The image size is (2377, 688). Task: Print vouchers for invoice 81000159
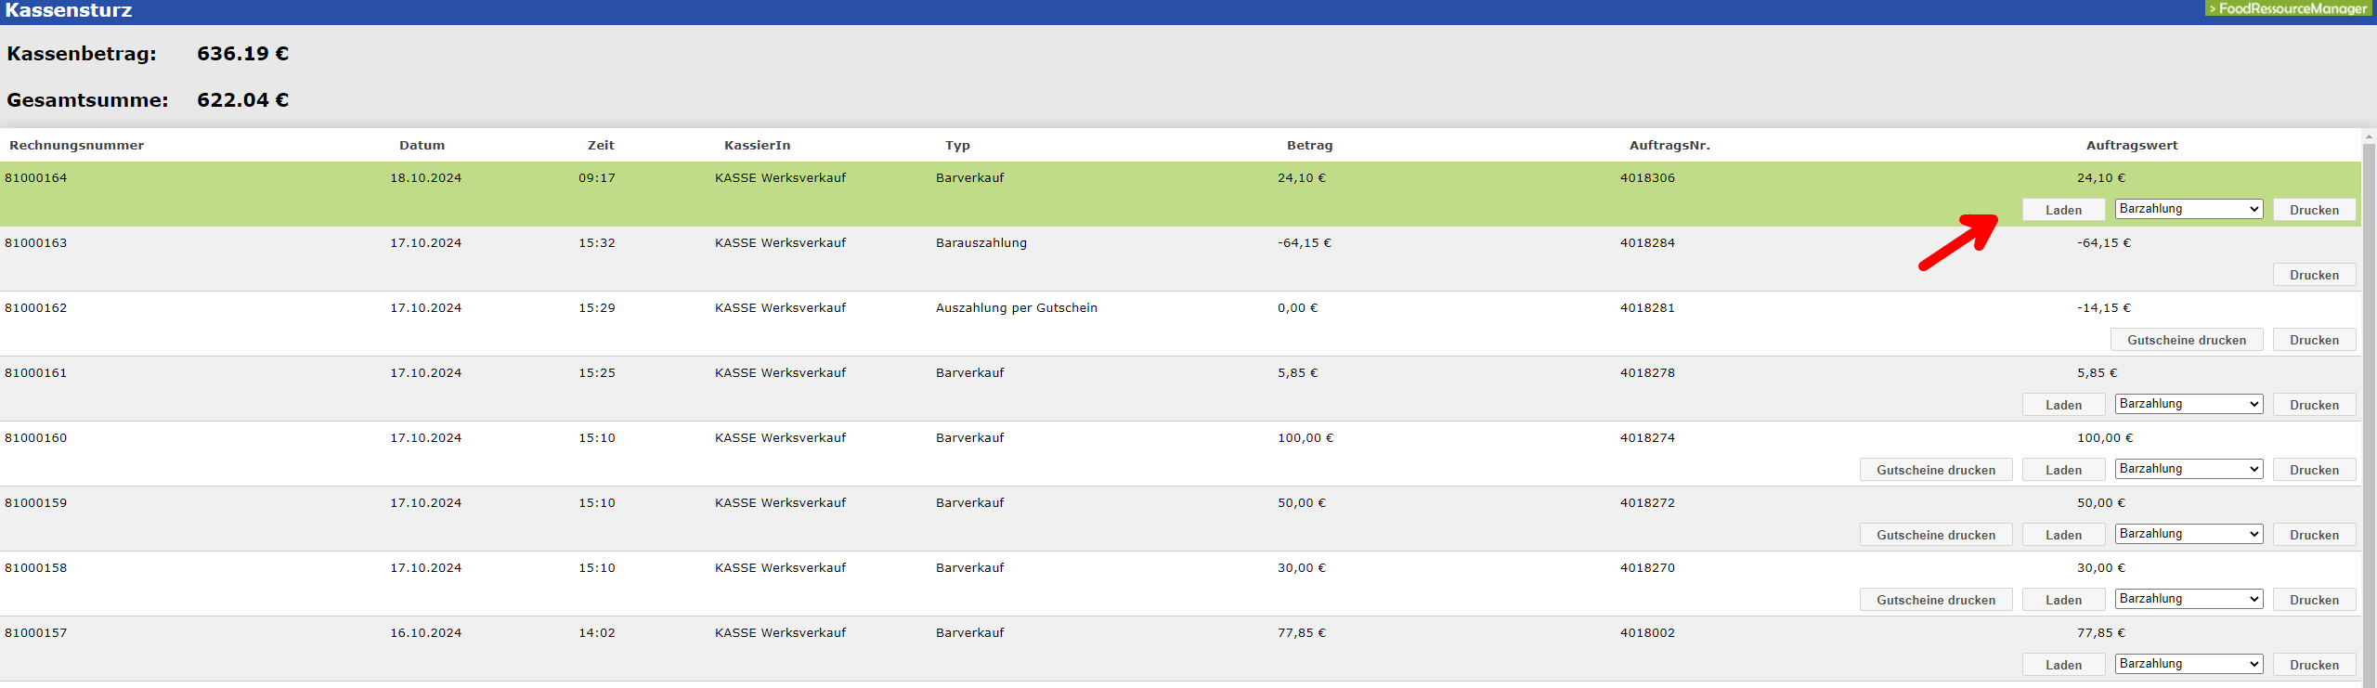click(1935, 535)
